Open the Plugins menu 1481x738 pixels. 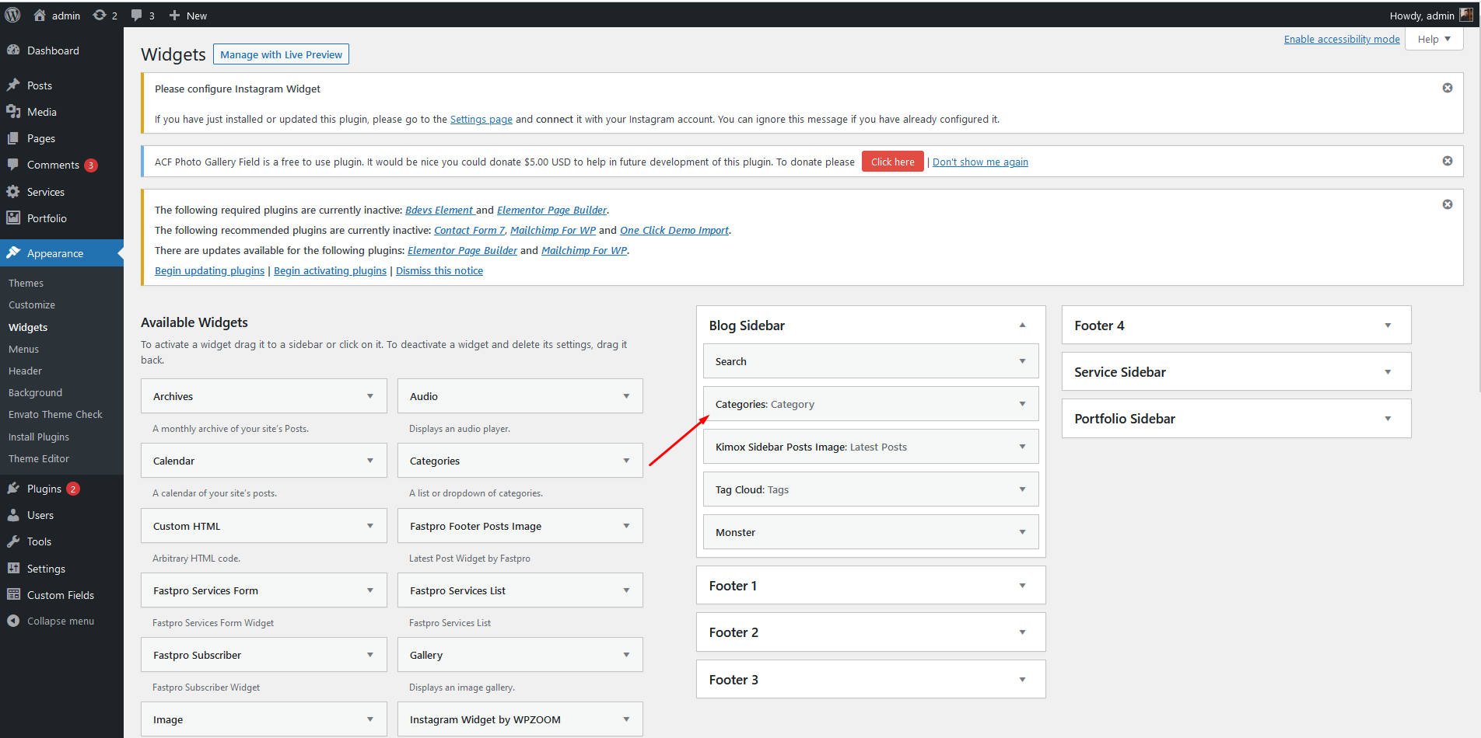pyautogui.click(x=44, y=489)
